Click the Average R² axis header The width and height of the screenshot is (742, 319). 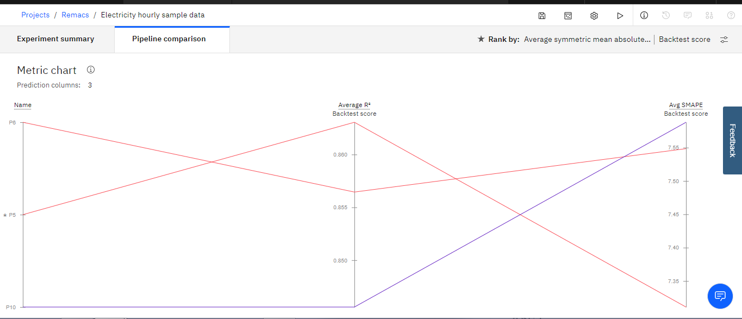coord(354,105)
